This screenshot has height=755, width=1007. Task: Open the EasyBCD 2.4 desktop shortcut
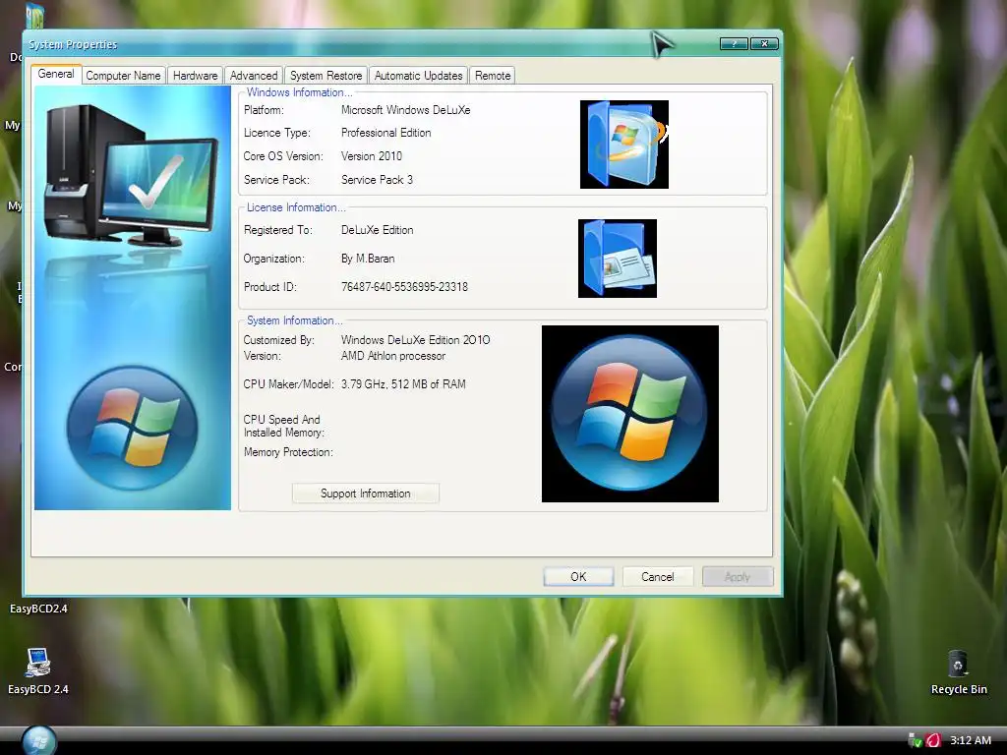coord(38,671)
